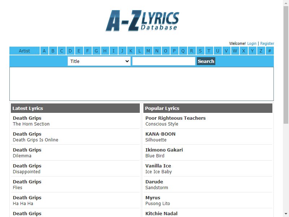Viewport: 289px width, 217px height.
Task: Click the Latest Lyrics section header
Action: (x=75, y=108)
